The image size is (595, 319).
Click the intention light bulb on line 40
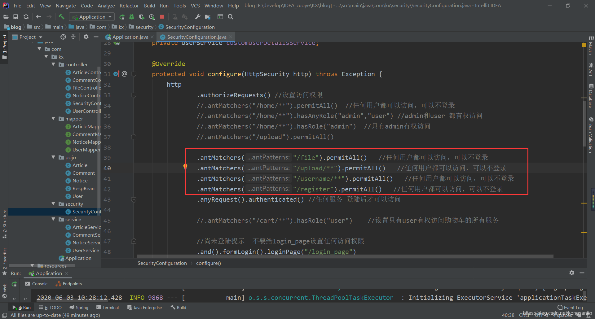185,167
